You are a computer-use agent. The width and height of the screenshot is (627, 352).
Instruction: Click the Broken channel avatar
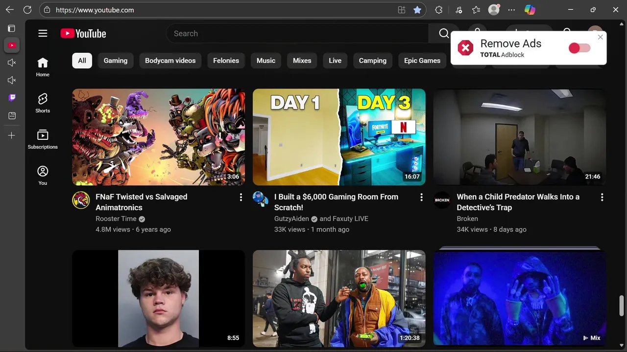[442, 200]
